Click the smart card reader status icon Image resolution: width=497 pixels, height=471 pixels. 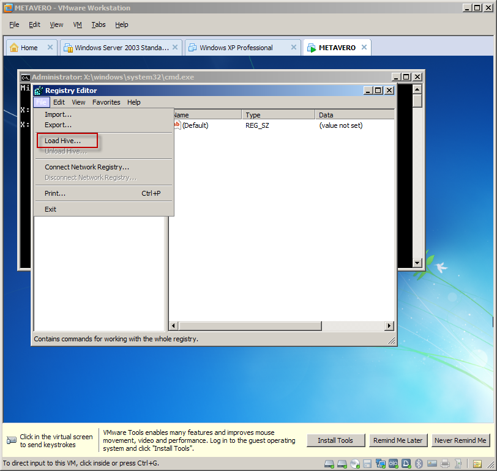(x=432, y=464)
